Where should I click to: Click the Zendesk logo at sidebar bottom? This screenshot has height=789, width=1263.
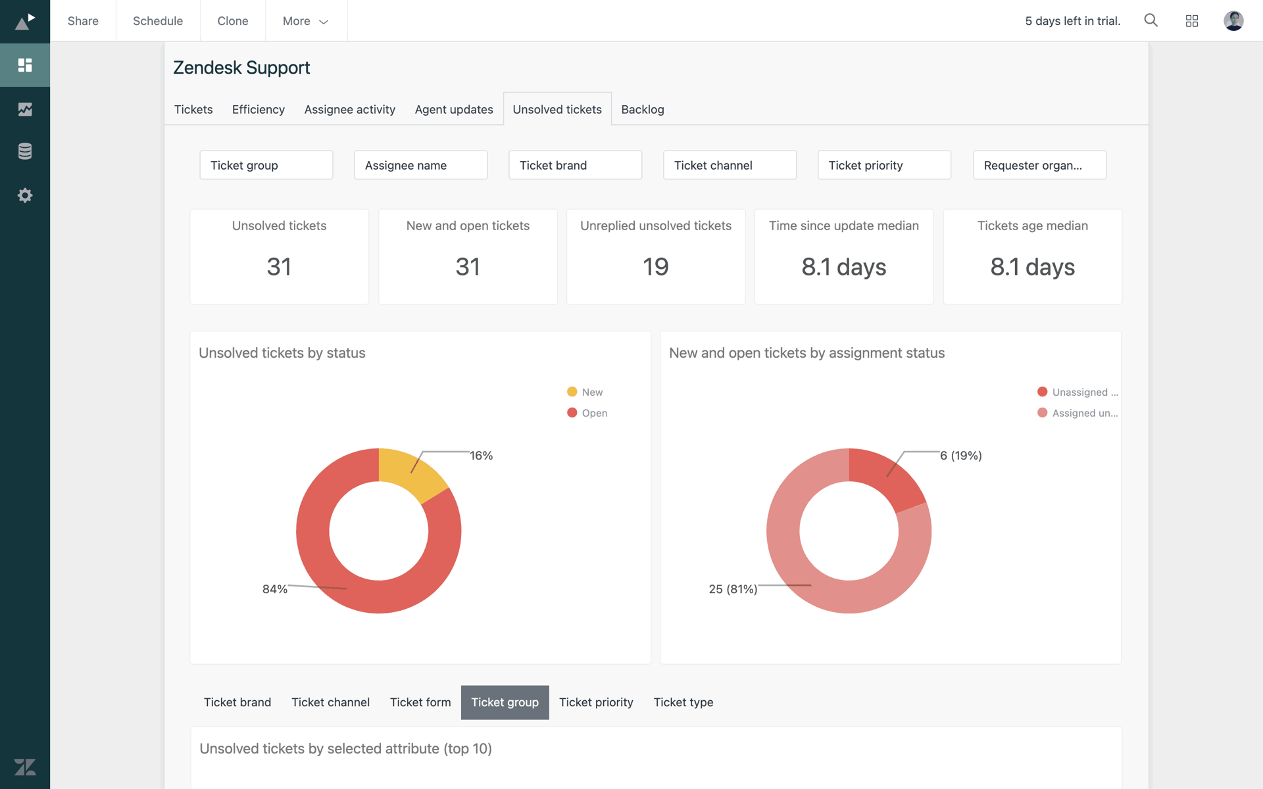(x=25, y=767)
